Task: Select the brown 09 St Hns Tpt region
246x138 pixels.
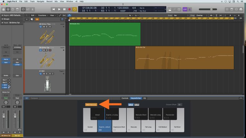Action: [x=184, y=57]
